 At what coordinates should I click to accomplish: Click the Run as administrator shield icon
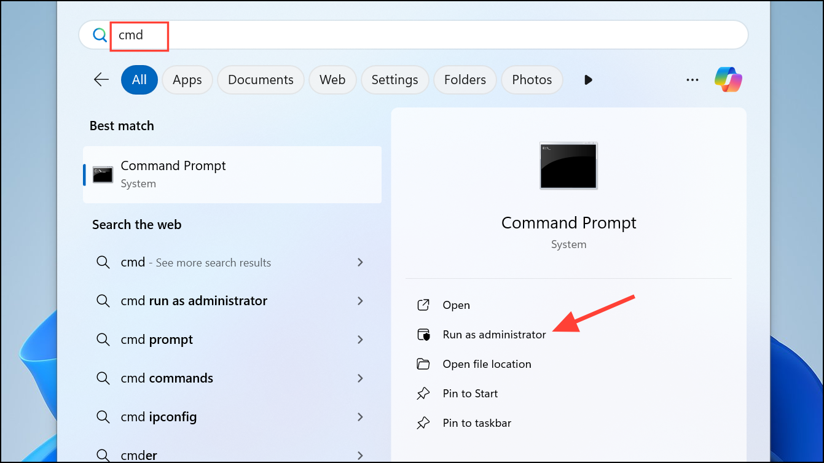pos(424,334)
